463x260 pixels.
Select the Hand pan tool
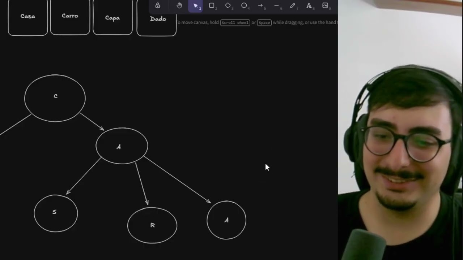click(x=179, y=5)
